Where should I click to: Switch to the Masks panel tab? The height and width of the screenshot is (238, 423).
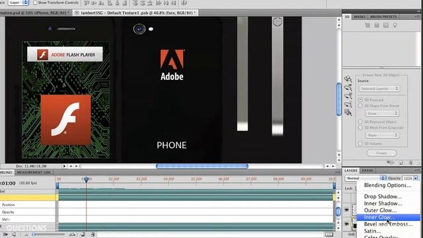click(360, 17)
